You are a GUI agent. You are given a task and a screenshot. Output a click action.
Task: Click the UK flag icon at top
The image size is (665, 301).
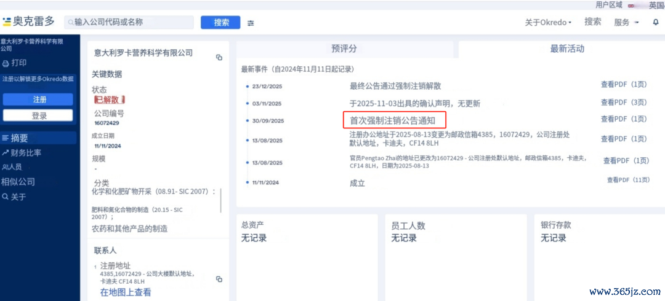click(x=631, y=5)
